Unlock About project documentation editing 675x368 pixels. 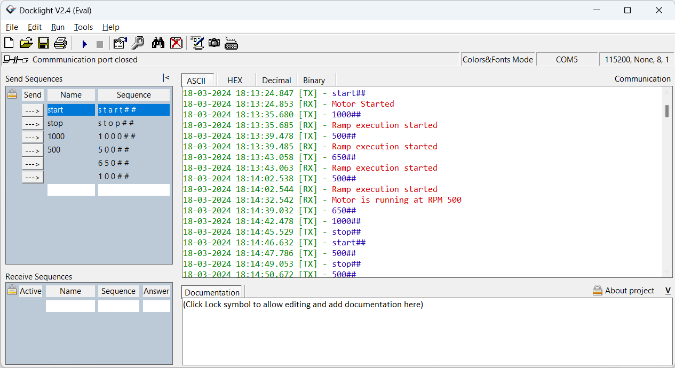coord(597,290)
